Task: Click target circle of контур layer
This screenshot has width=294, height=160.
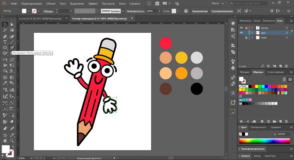Action: pyautogui.click(x=287, y=28)
